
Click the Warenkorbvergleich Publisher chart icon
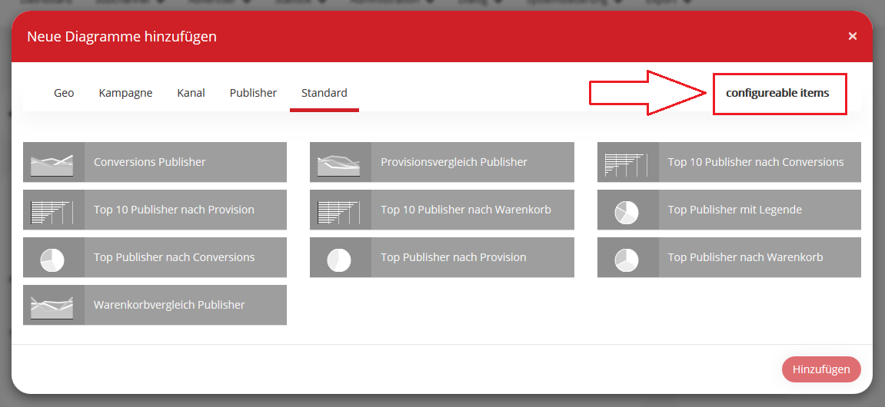click(52, 305)
